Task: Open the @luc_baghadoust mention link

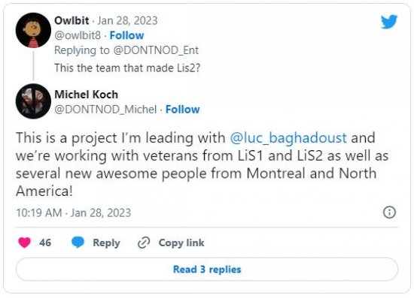Action: [288, 138]
